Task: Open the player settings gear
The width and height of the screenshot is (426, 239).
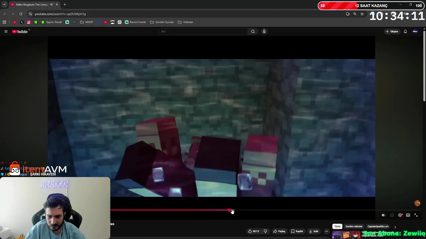Action: pos(400,215)
